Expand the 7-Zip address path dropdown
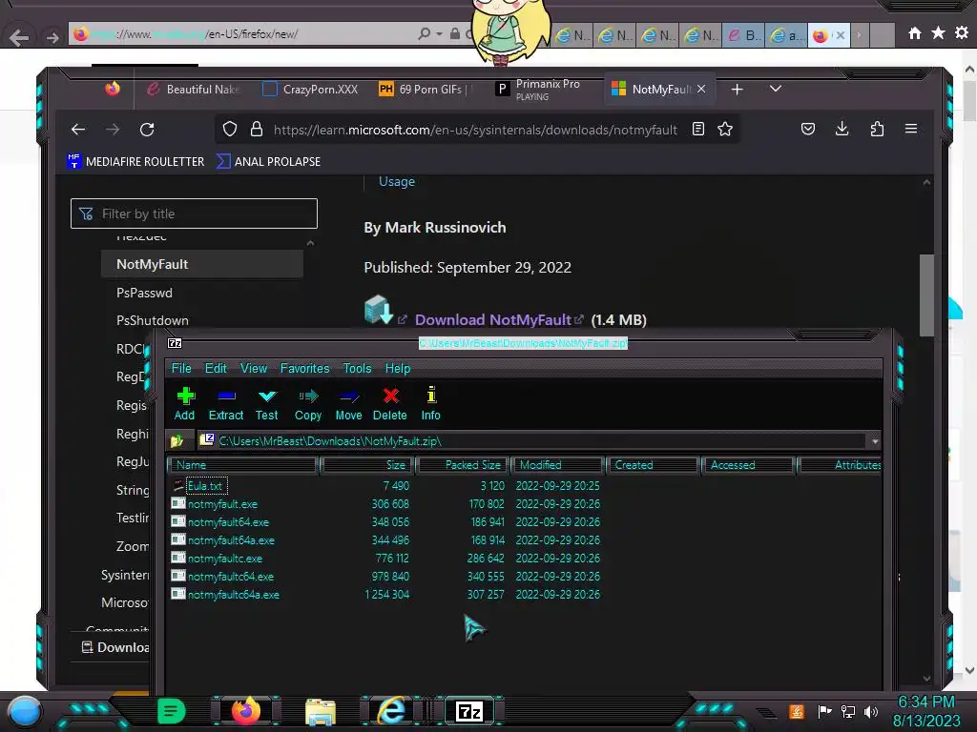977x732 pixels. pos(875,441)
